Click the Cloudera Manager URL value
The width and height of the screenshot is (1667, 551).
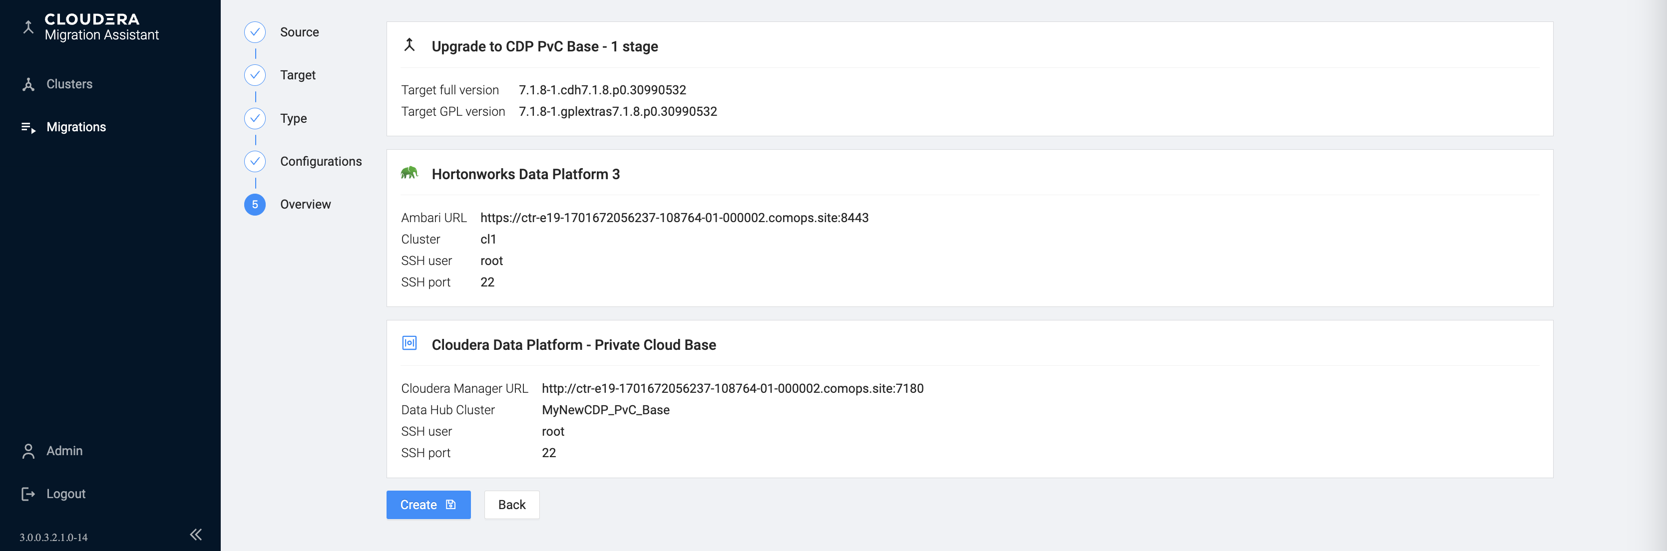[x=732, y=389]
